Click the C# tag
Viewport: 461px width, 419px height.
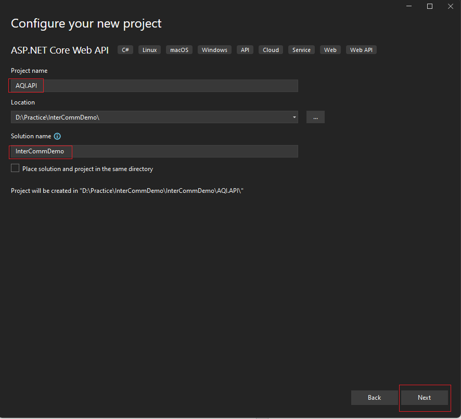pyautogui.click(x=125, y=50)
